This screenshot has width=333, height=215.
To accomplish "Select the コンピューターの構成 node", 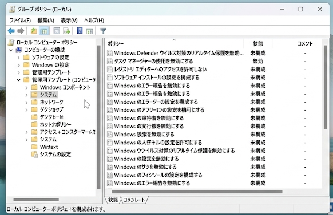I will pyautogui.click(x=45, y=50).
